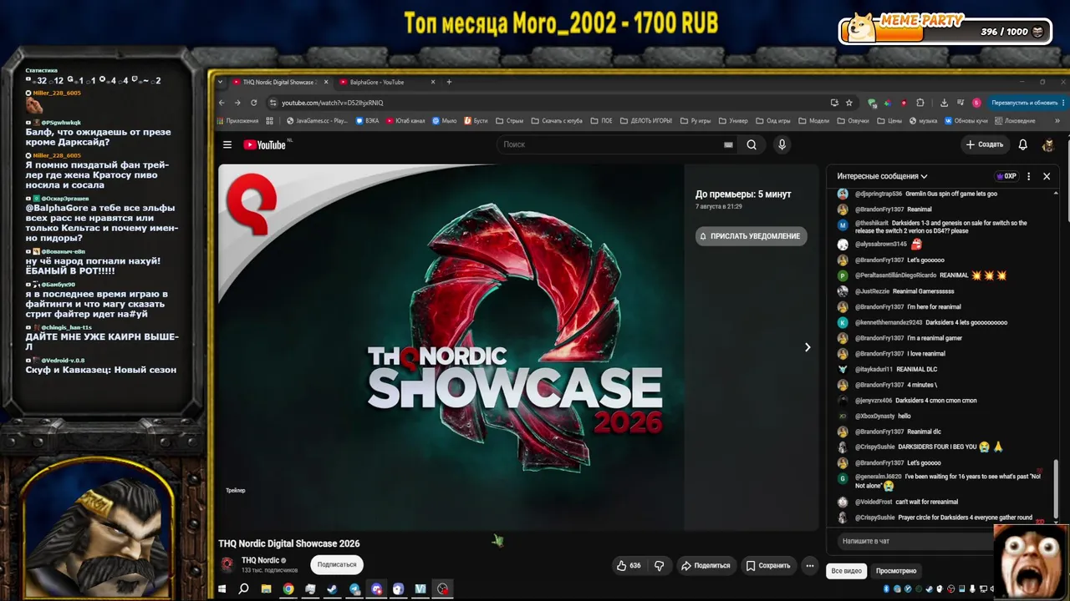Click the browser address bar URL
Screen dimensions: 1070x601
pyautogui.click(x=333, y=103)
